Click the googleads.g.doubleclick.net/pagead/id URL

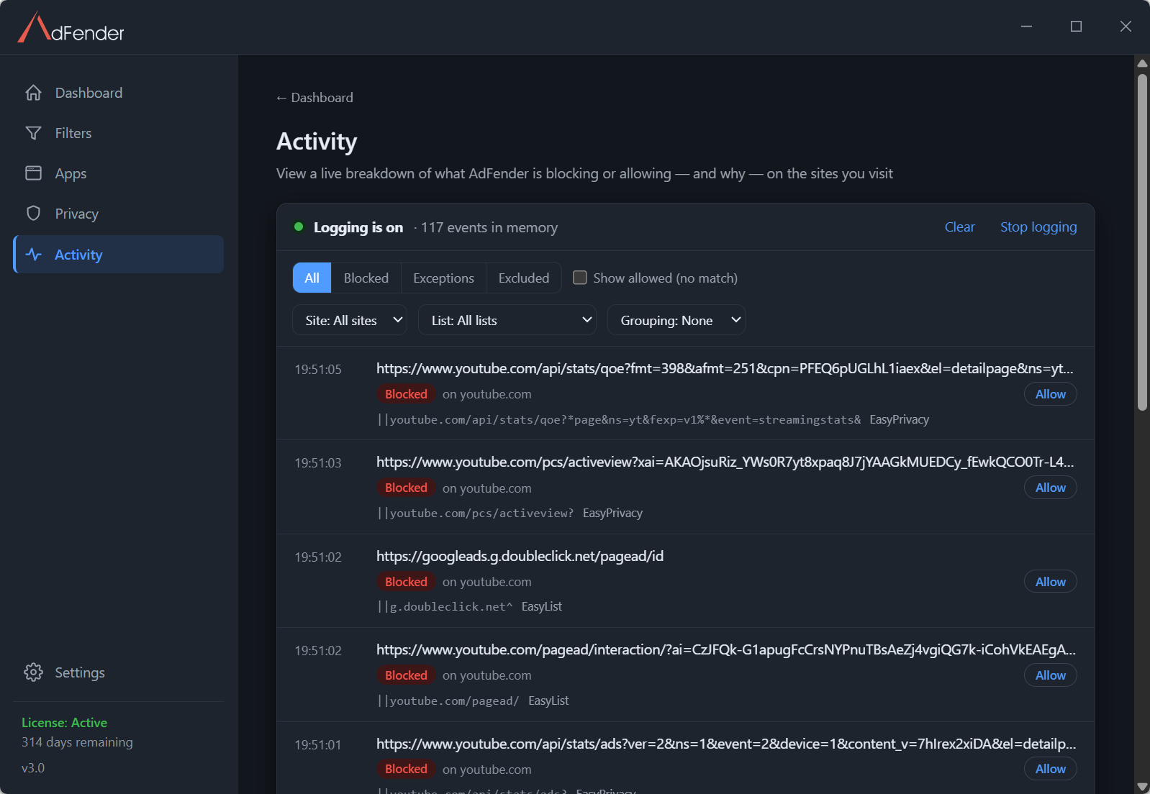(x=520, y=556)
